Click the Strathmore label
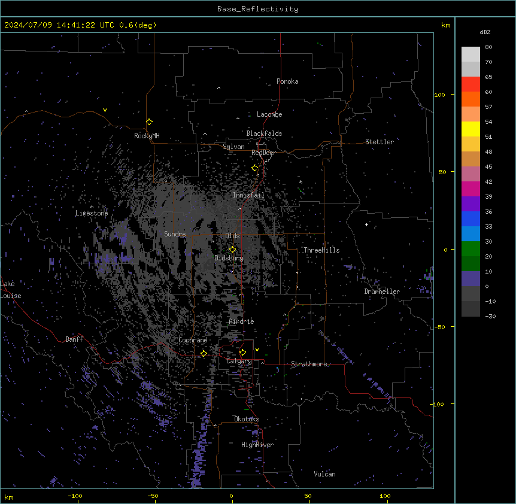The image size is (516, 504). tap(309, 364)
